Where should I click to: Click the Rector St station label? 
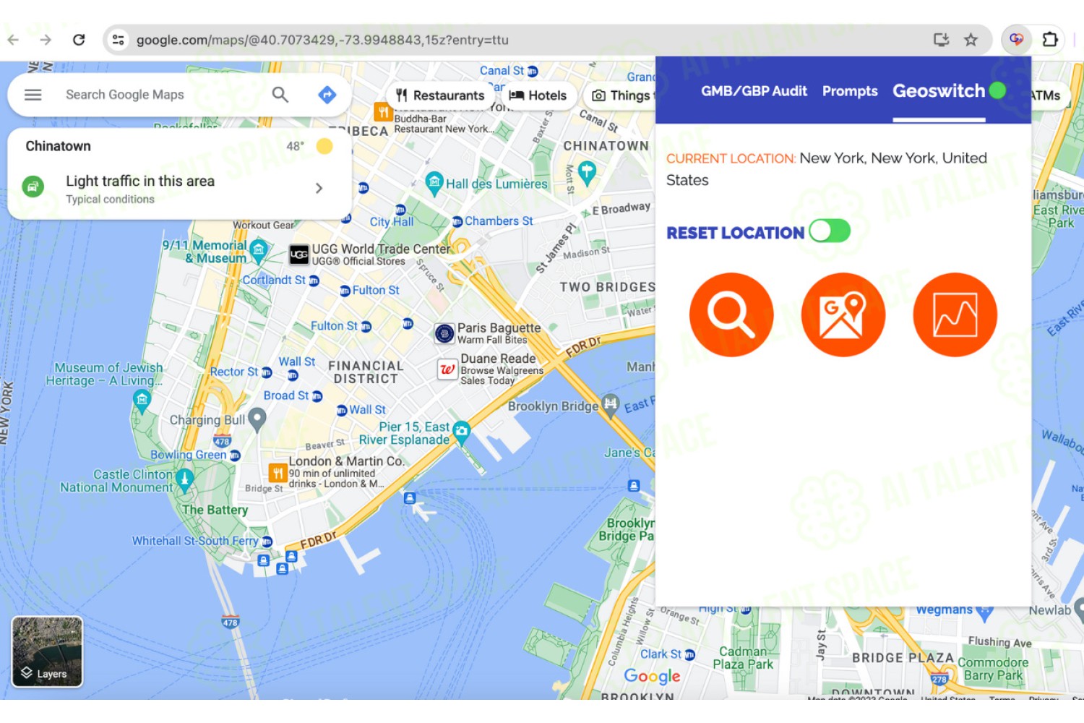click(234, 372)
